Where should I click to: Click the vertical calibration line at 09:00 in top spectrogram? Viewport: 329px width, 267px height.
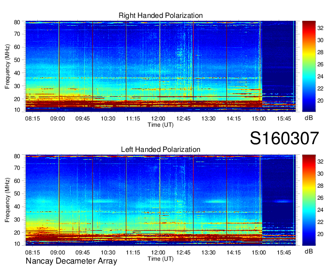[x=59, y=64]
